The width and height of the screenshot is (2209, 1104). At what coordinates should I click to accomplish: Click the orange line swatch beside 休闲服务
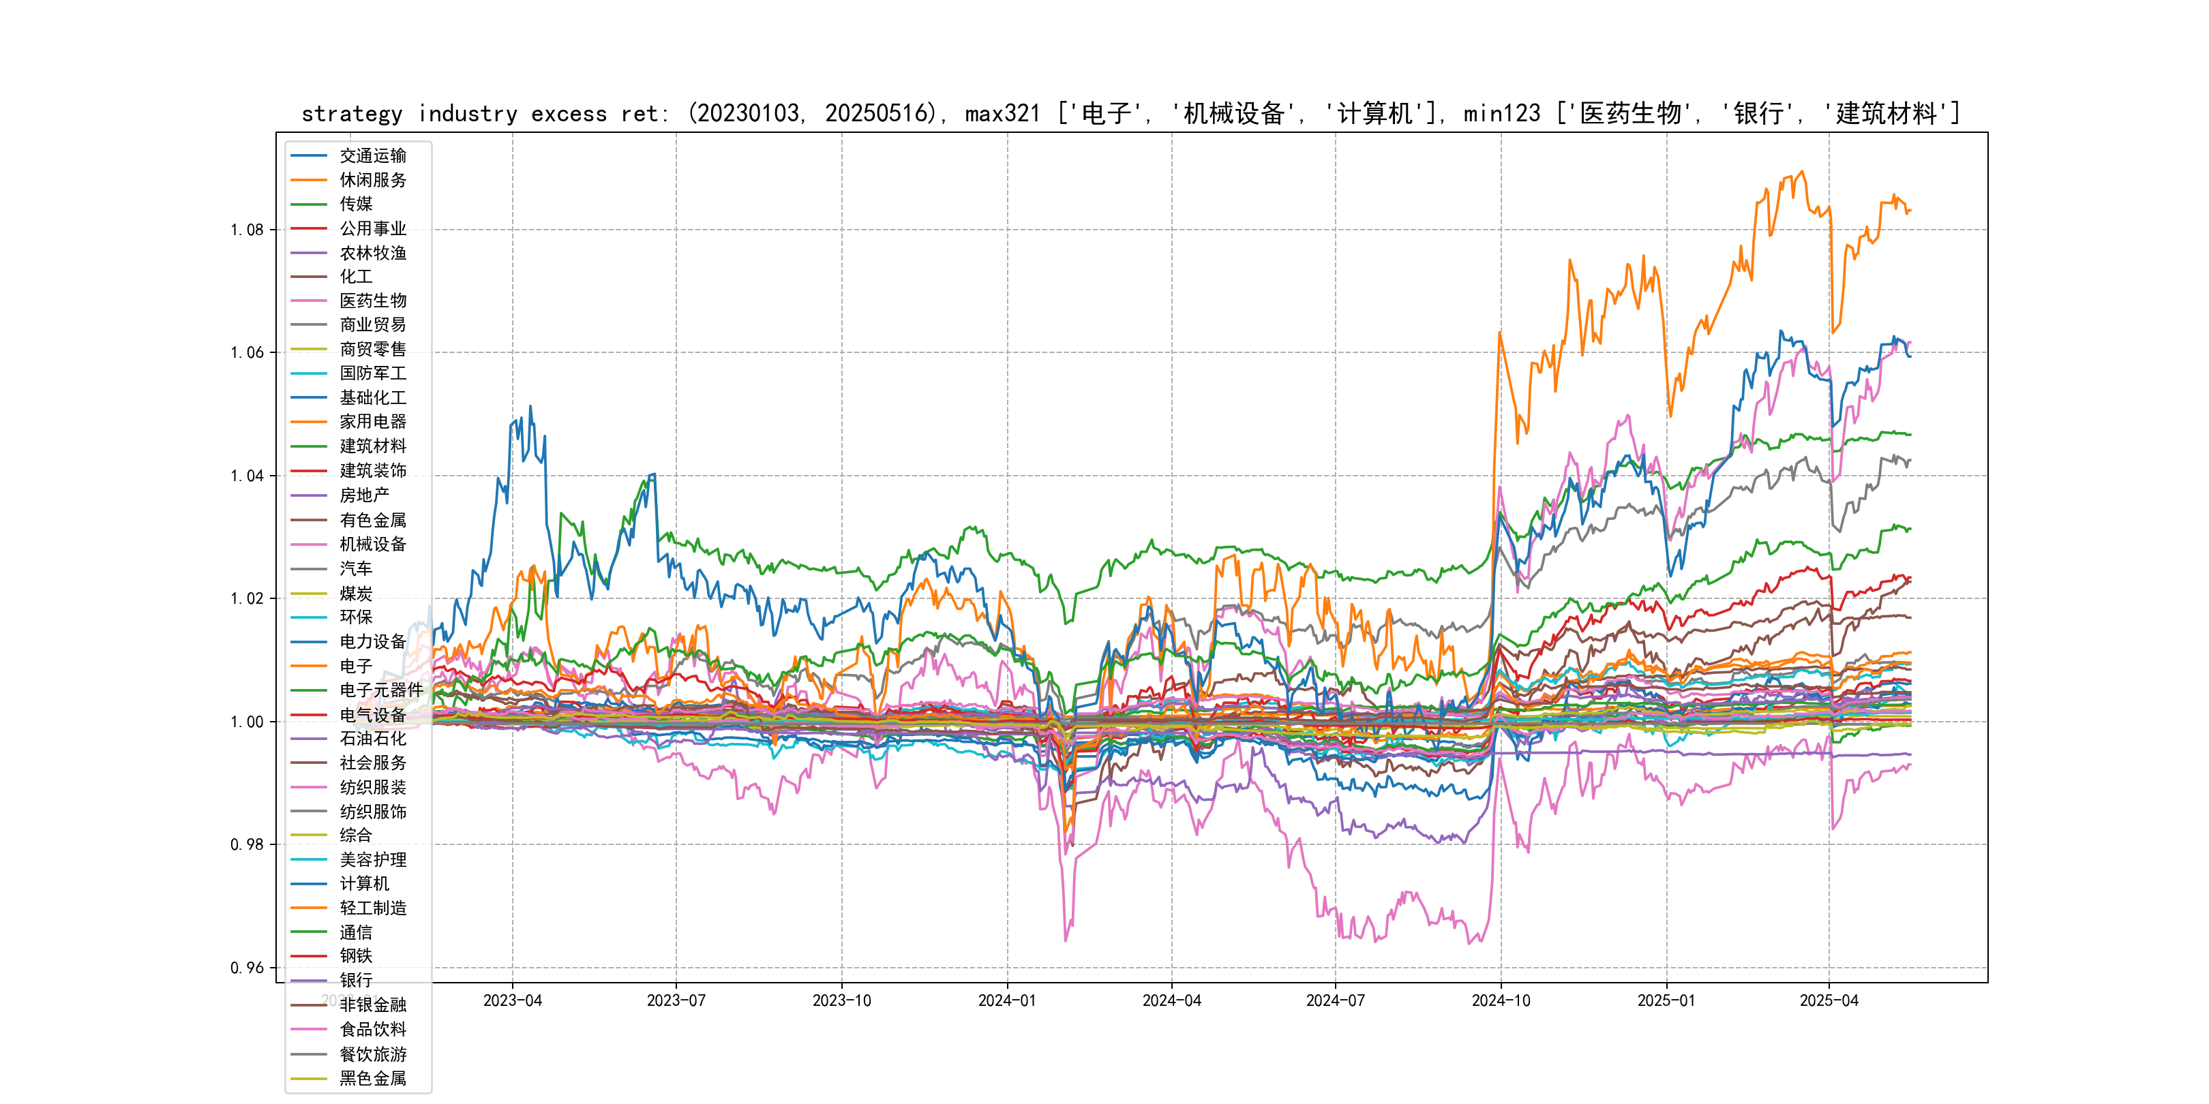[x=309, y=180]
